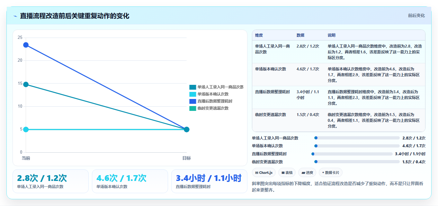Screen dimensions: 438x206
Task: Click the 数据 column header
Action: click(300, 35)
